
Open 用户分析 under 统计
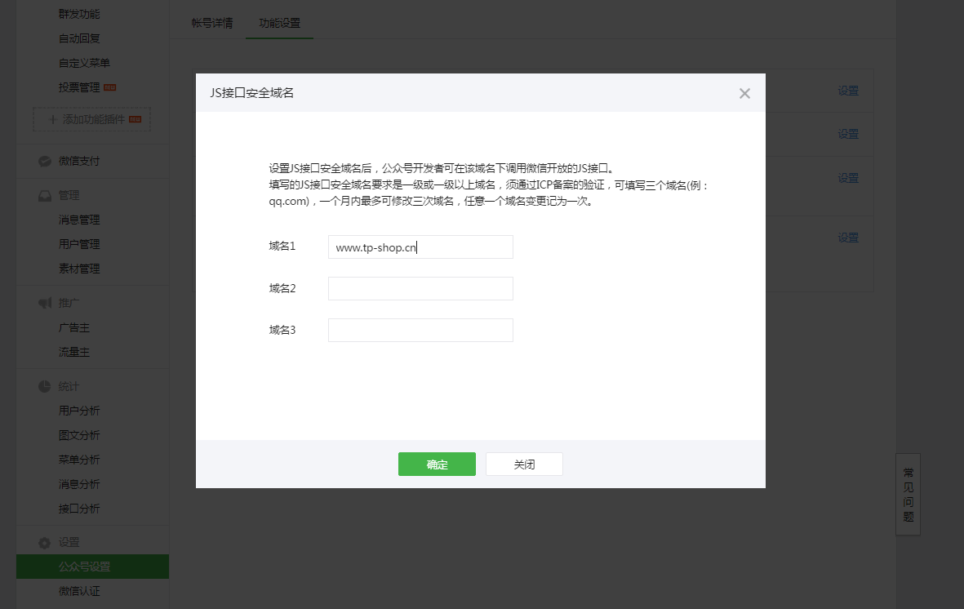[79, 411]
